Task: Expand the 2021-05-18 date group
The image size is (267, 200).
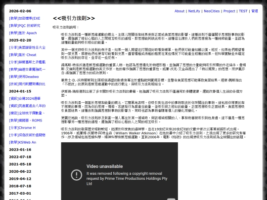Action: pyautogui.click(x=20, y=164)
